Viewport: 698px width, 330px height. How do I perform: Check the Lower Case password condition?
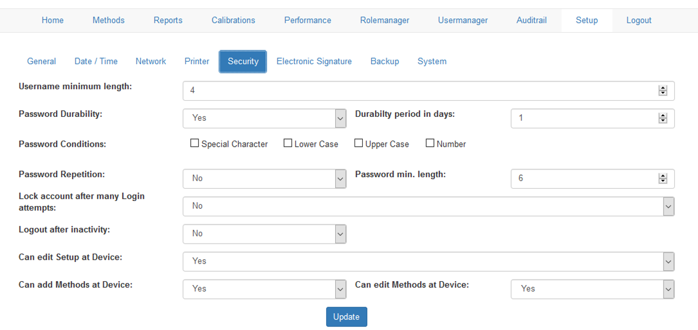[x=287, y=143]
